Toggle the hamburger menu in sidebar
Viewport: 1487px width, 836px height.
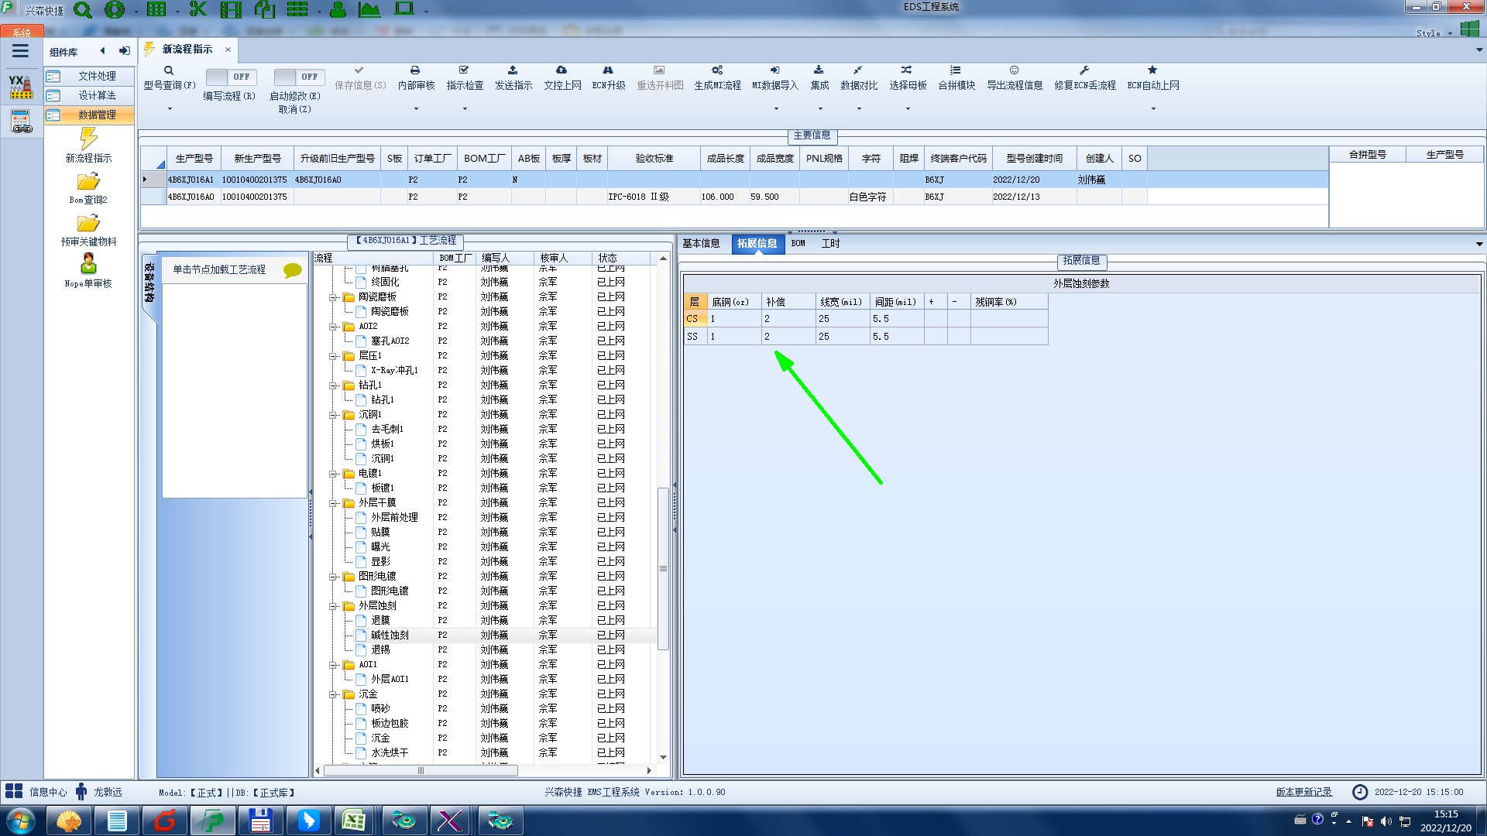pyautogui.click(x=21, y=51)
